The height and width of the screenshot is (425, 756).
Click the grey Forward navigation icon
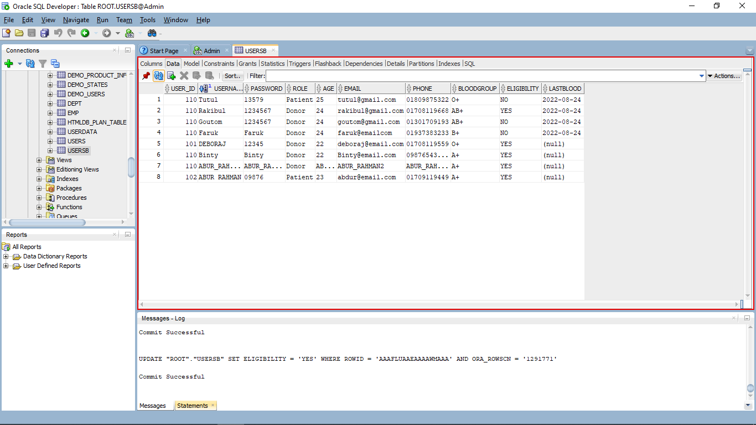(x=106, y=33)
